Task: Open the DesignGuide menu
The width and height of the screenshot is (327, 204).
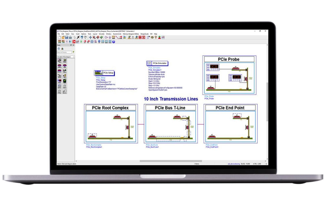Action: (144, 34)
